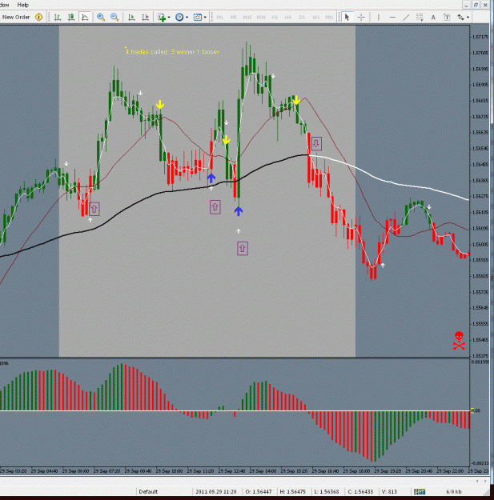Screen dimensions: 494x500
Task: Expand the Templates dropdown arrow
Action: click(205, 18)
